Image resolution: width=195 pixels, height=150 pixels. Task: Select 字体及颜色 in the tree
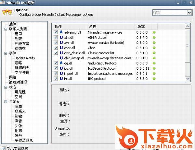(x=24, y=140)
